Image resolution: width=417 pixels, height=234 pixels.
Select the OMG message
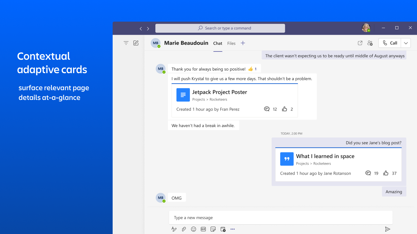(177, 198)
